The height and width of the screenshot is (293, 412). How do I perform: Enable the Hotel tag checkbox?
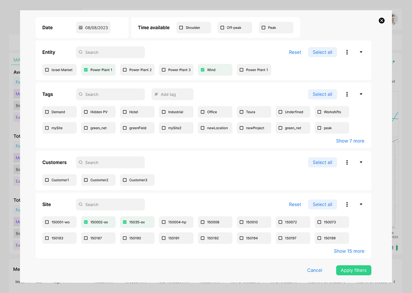click(124, 111)
